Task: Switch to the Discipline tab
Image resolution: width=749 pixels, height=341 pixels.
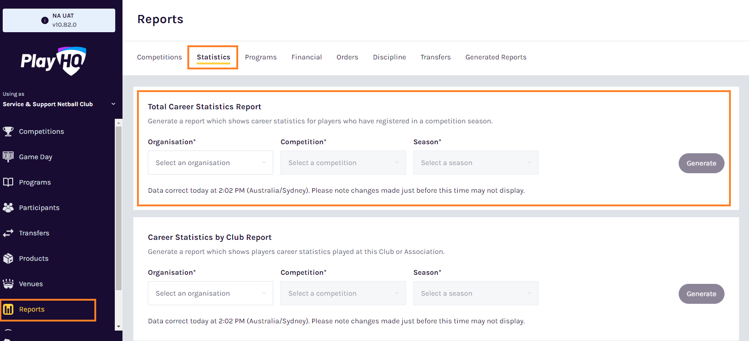Action: pos(389,57)
